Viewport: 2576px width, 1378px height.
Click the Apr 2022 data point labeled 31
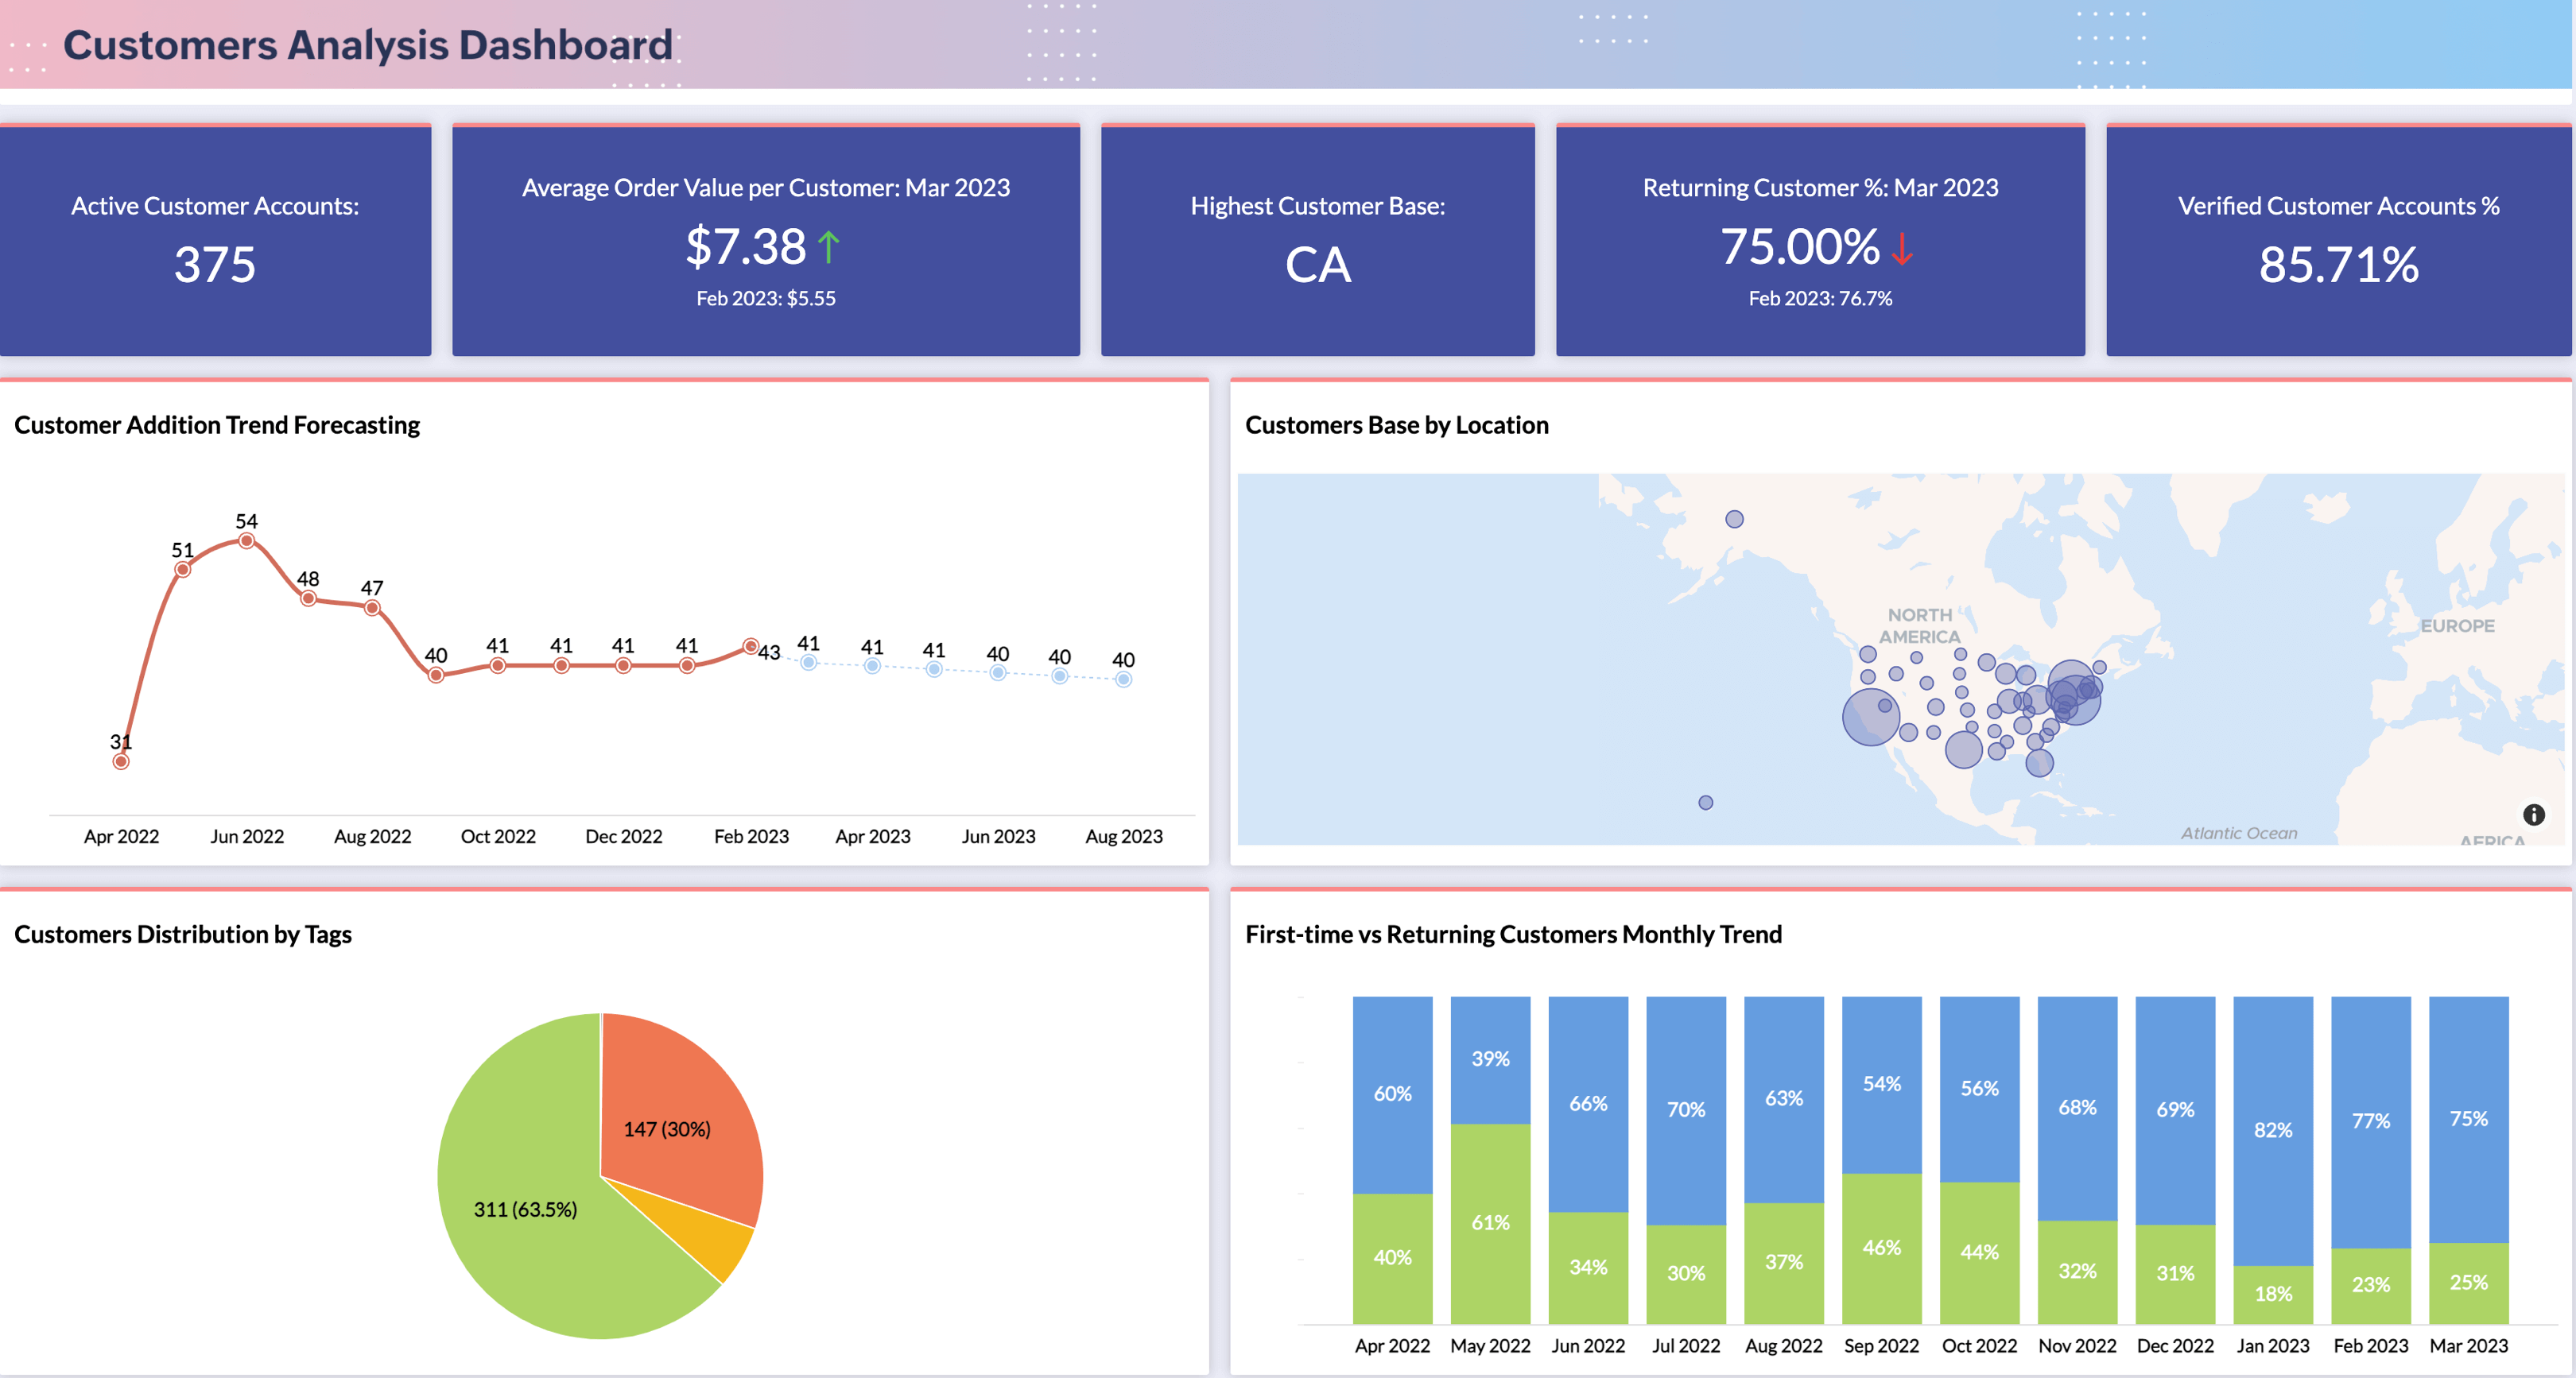click(121, 761)
